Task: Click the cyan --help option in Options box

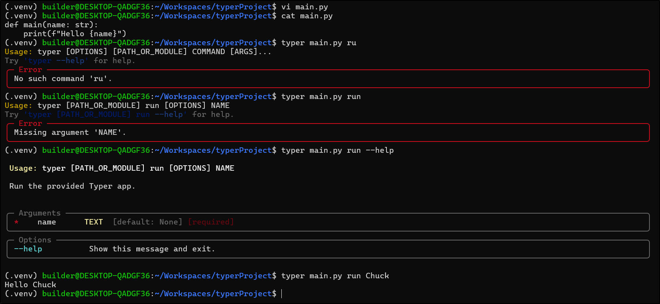Action: click(28, 249)
